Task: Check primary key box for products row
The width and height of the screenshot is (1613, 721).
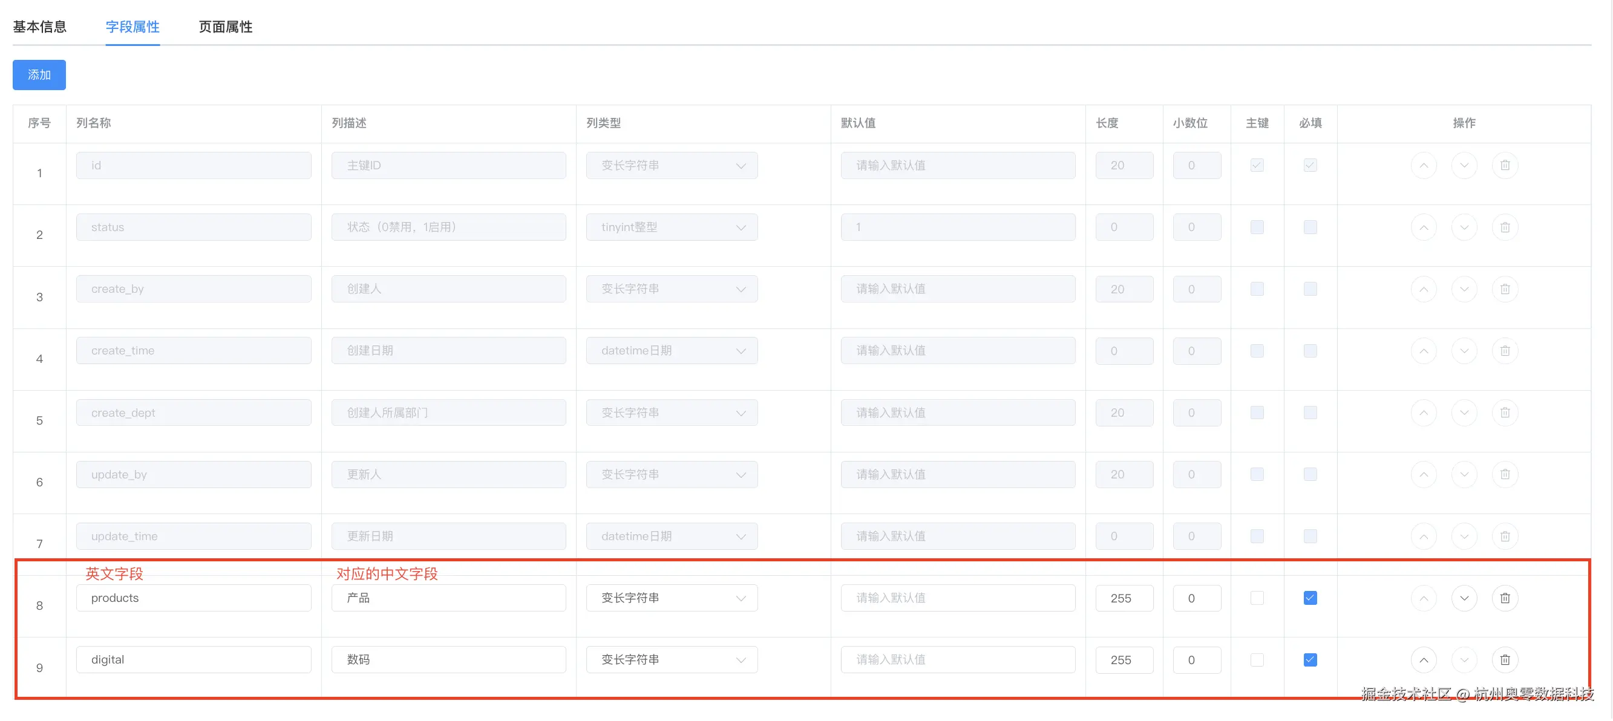Action: [1257, 598]
